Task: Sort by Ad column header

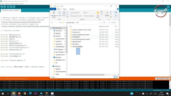Action: 71,26
